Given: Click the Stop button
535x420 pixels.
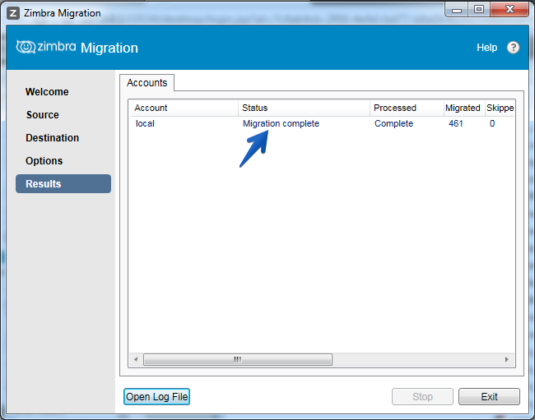Looking at the screenshot, I should [x=422, y=396].
